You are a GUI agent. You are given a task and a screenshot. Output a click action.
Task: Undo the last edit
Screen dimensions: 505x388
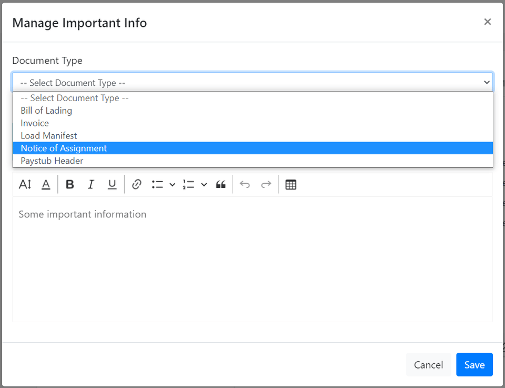point(245,184)
